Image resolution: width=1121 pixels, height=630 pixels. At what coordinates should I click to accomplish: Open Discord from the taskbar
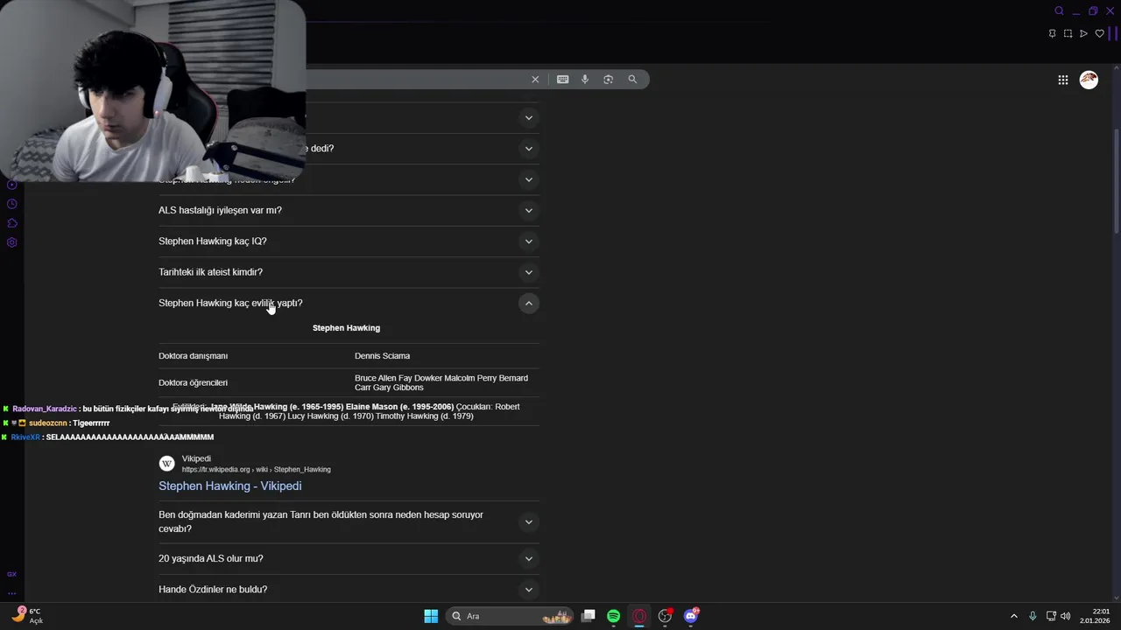coord(691,616)
